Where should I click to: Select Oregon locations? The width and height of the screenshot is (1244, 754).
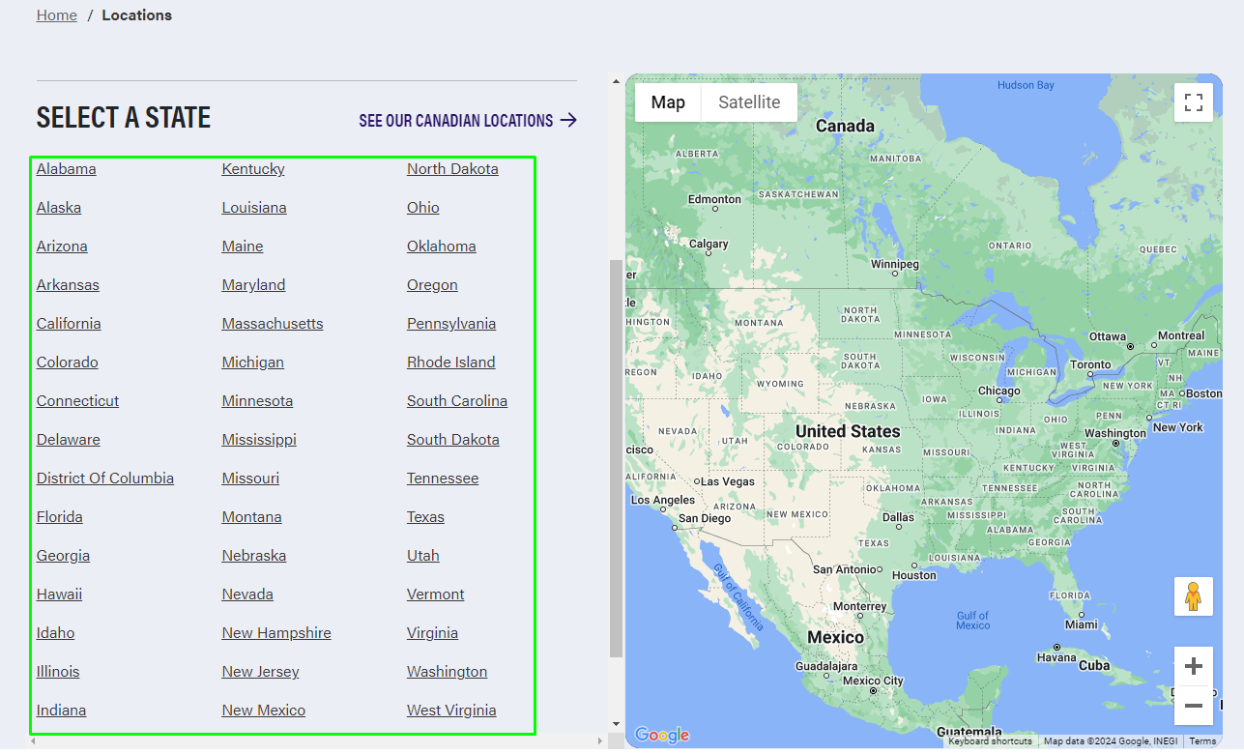tap(432, 285)
